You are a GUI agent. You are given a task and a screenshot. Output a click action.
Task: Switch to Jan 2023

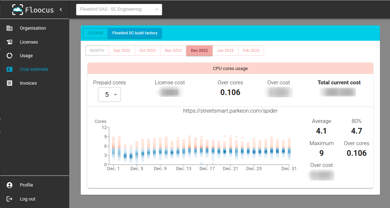(x=225, y=50)
